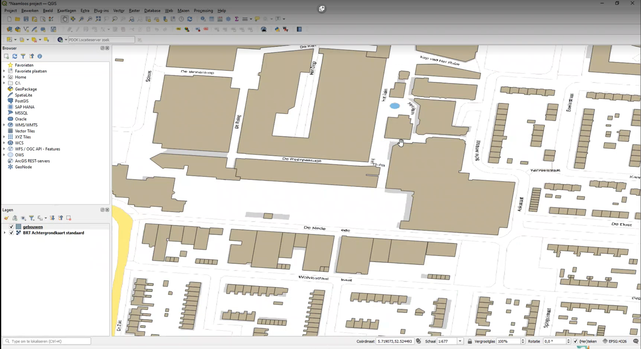
Task: Click the Select Features by area tool
Action: click(9, 40)
